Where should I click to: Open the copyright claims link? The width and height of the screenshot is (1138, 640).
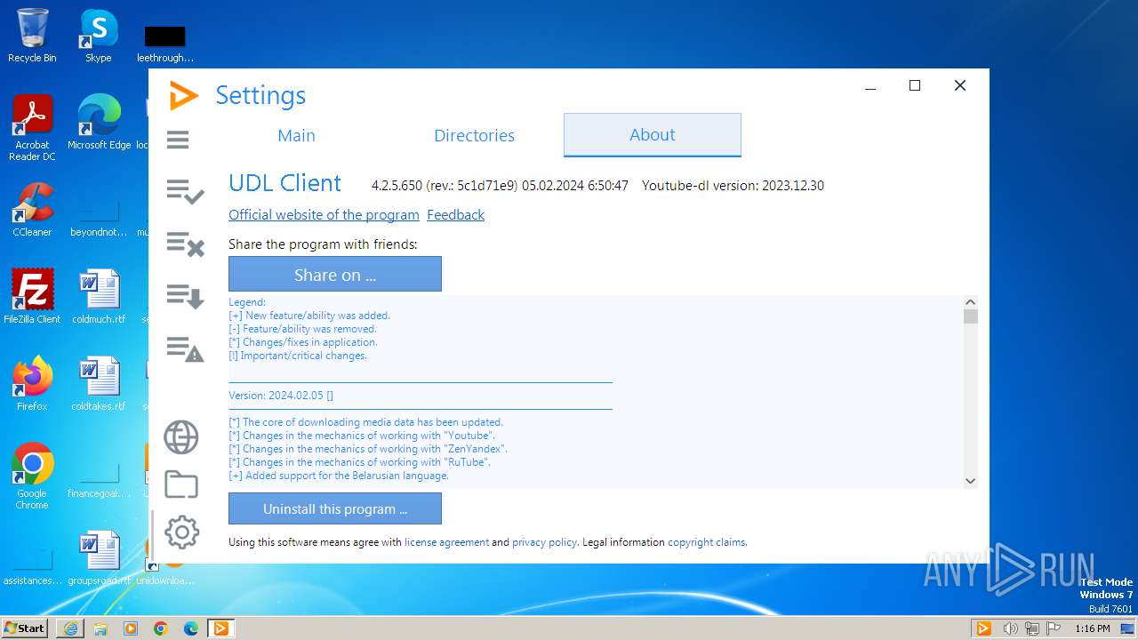click(707, 542)
